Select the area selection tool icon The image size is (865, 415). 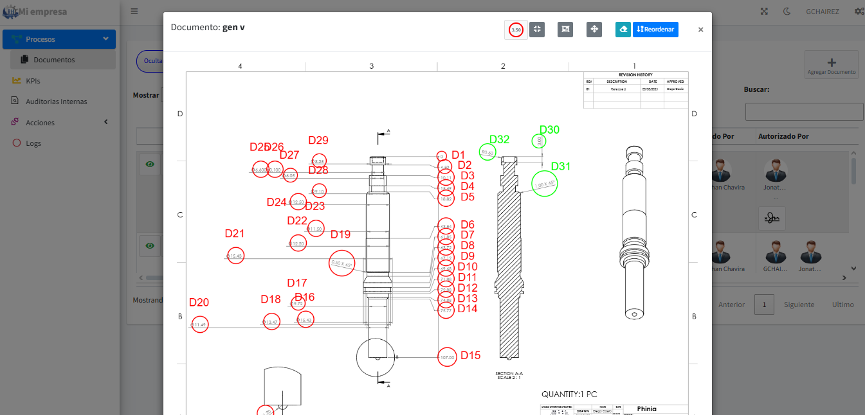(x=565, y=30)
